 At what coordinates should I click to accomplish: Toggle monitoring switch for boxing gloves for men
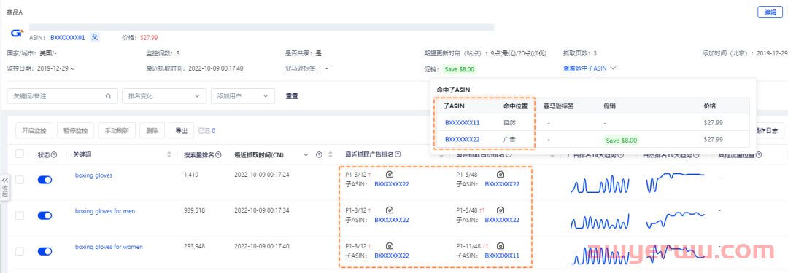click(x=45, y=215)
